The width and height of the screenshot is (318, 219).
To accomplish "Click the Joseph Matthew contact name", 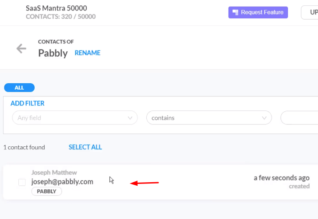I will click(x=54, y=173).
